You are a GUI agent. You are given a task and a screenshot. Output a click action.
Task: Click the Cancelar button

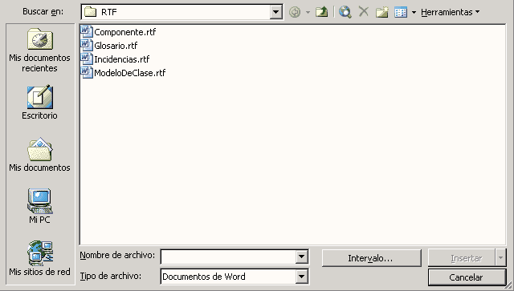[467, 277]
